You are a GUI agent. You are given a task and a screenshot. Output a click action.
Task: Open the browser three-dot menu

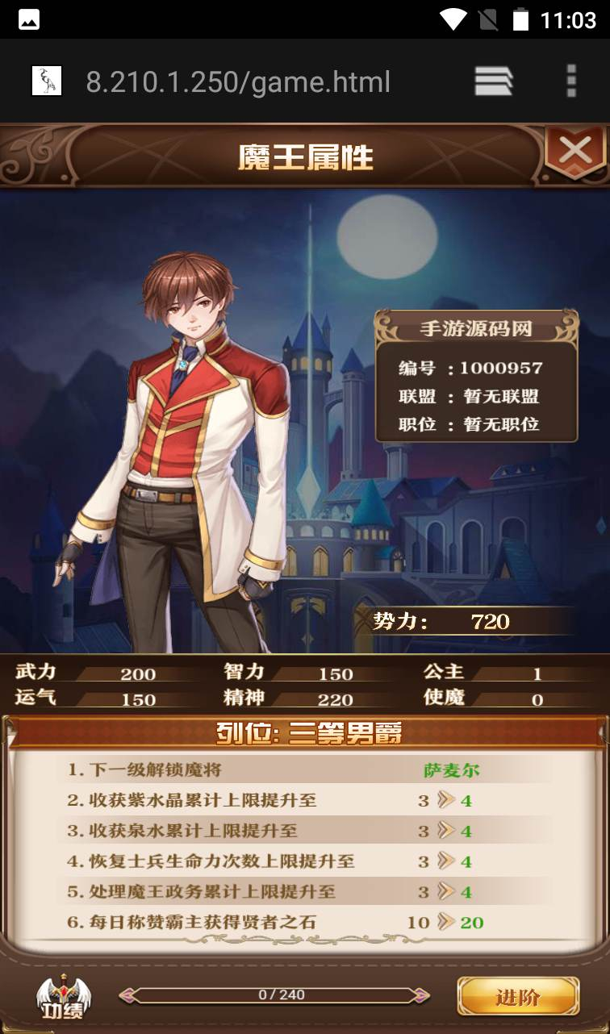coord(571,81)
